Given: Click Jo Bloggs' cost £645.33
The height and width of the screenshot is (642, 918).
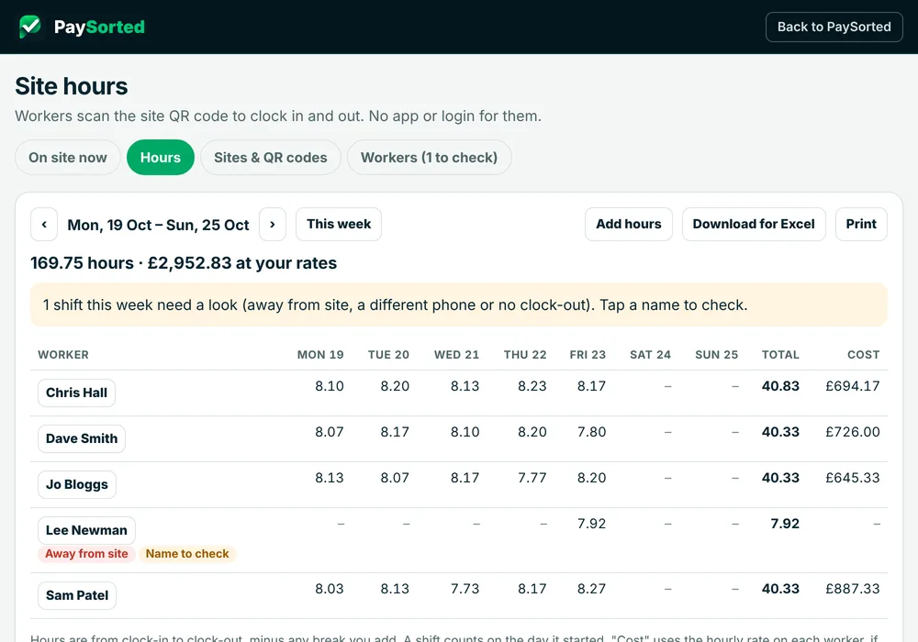Looking at the screenshot, I should (853, 478).
